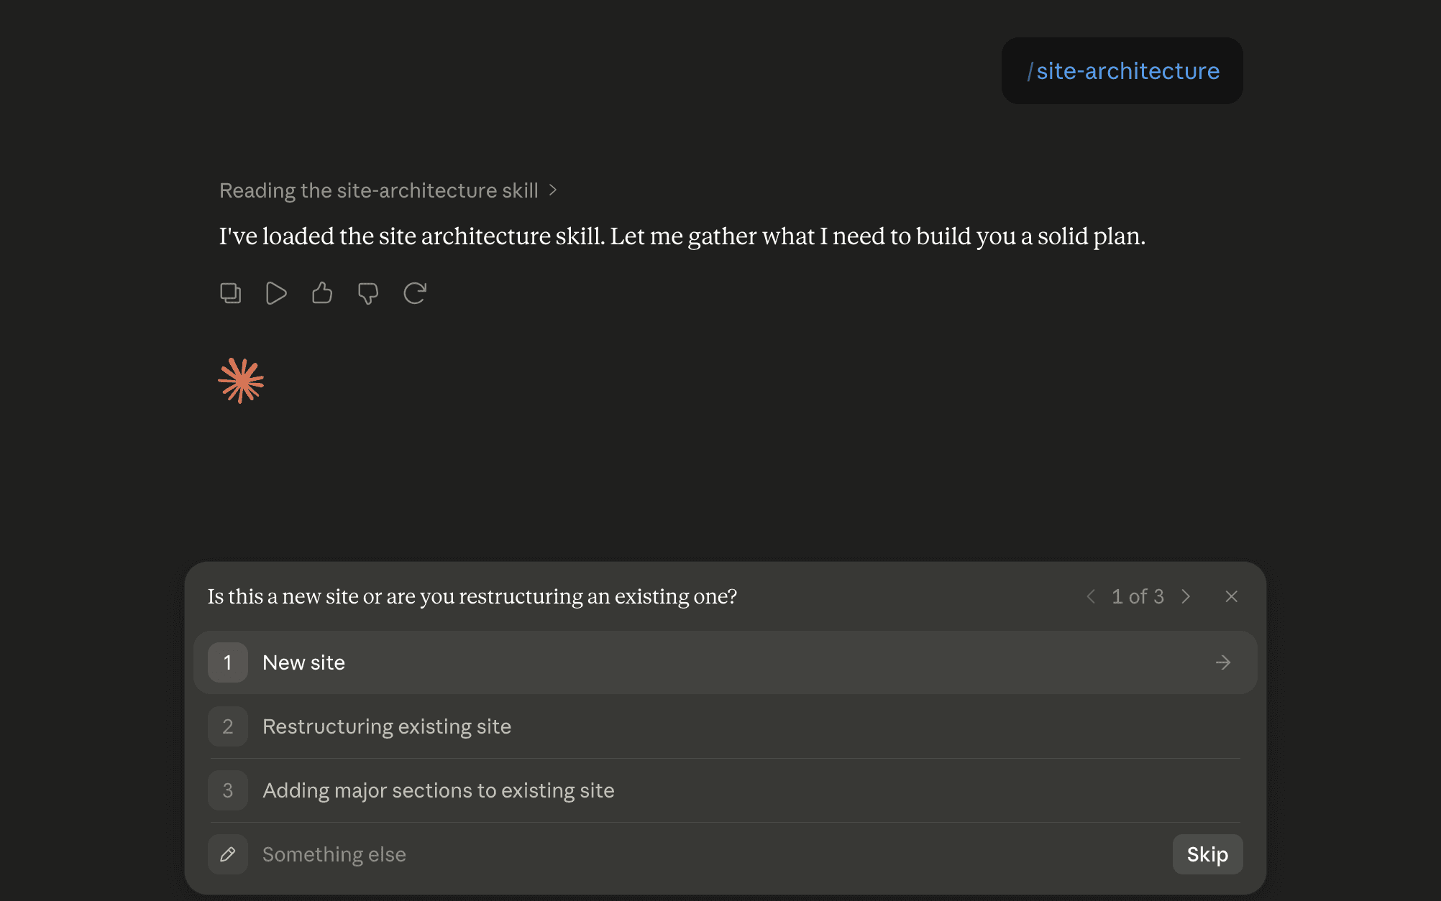This screenshot has height=901, width=1441.
Task: Go to next question arrow
Action: [x=1186, y=596]
